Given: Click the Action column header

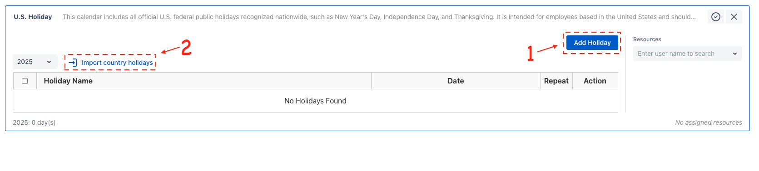Looking at the screenshot, I should pos(595,81).
